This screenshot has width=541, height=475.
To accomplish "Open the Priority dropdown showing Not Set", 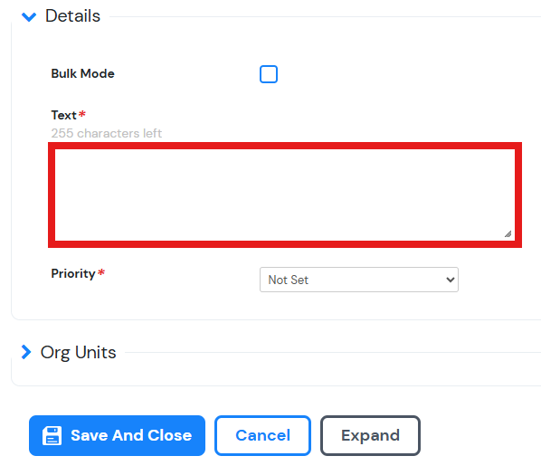I will (359, 280).
